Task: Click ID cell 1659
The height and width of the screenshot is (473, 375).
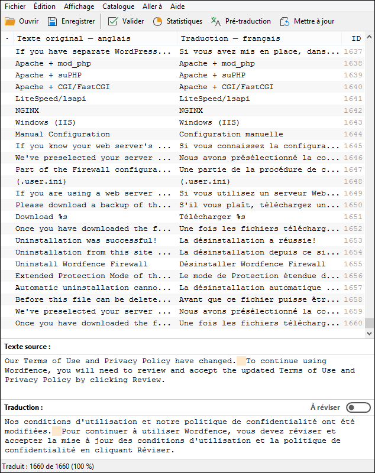Action: (x=353, y=311)
